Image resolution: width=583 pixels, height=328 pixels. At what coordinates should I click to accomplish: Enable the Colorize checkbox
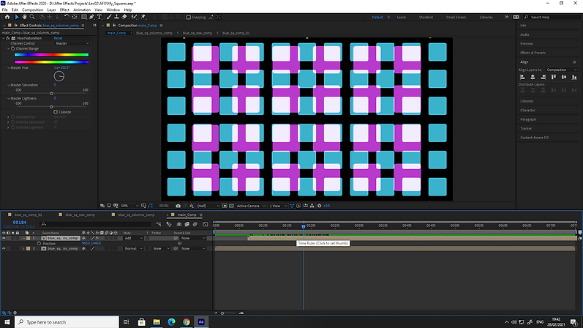click(56, 112)
